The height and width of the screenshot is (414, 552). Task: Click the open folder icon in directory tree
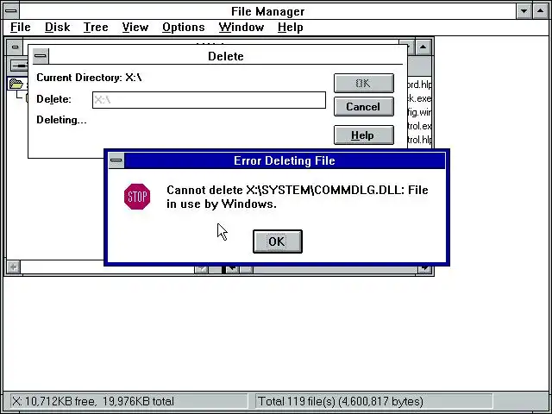16,84
